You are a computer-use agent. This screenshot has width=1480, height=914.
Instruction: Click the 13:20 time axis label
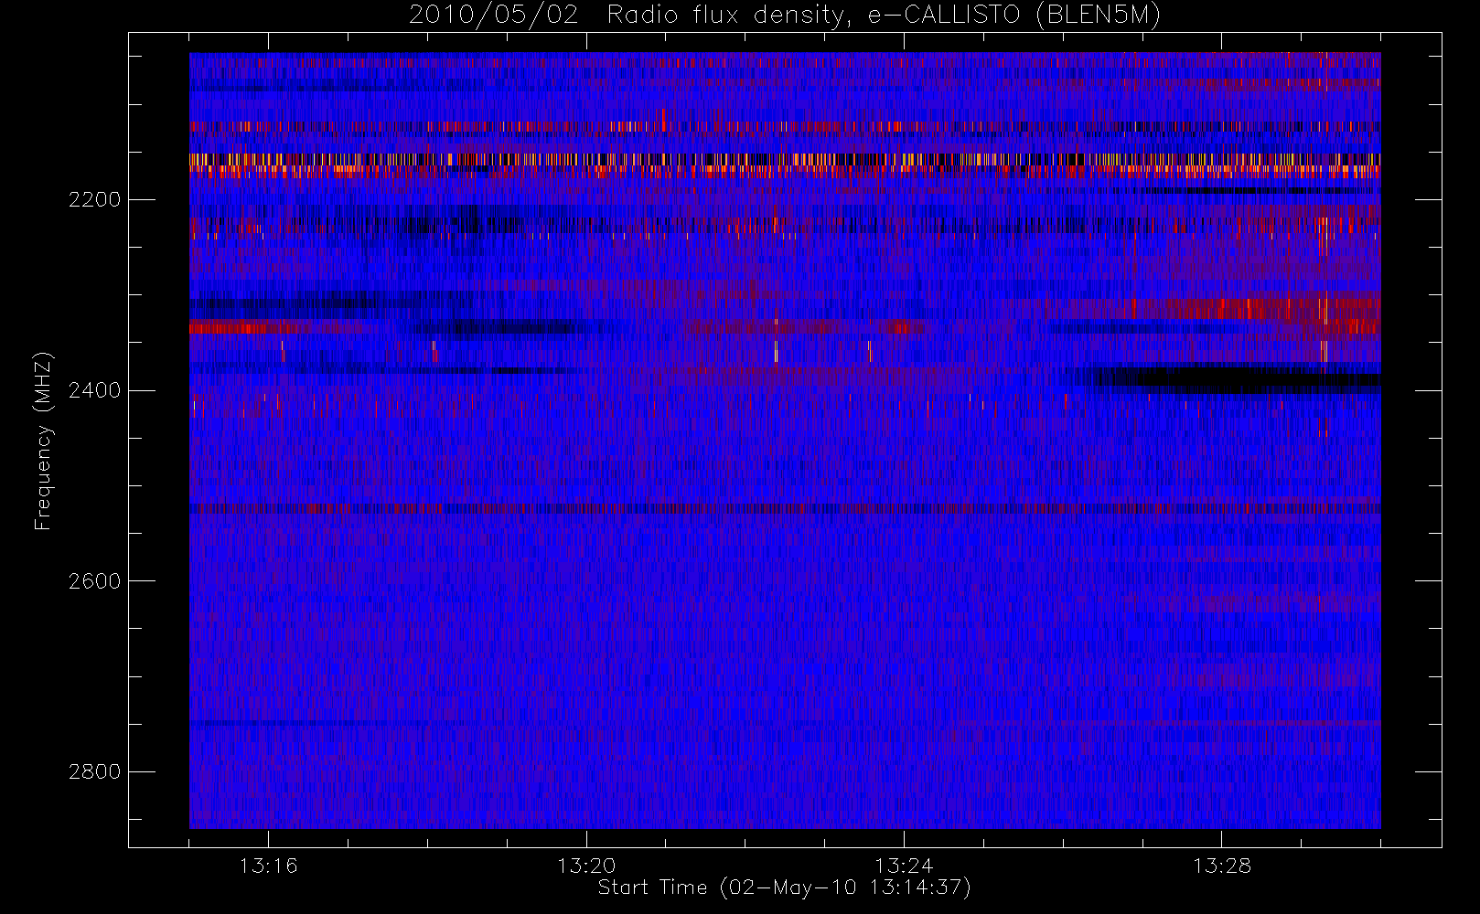pyautogui.click(x=586, y=866)
